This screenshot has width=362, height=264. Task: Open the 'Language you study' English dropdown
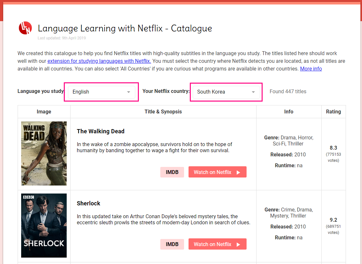(102, 92)
